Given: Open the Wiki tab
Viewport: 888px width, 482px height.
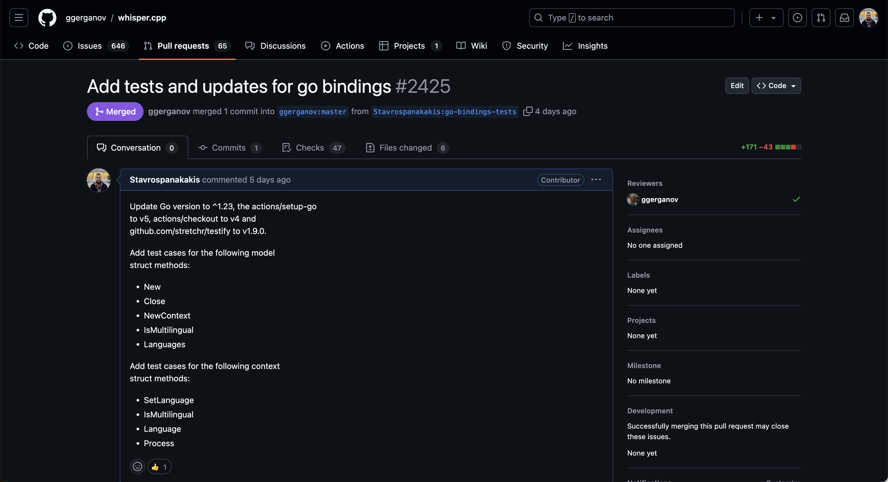Looking at the screenshot, I should [471, 45].
